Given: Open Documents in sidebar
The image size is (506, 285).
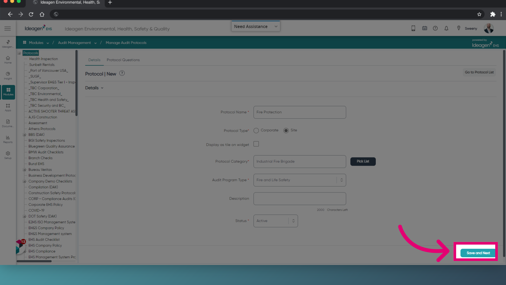Looking at the screenshot, I should coord(8,123).
